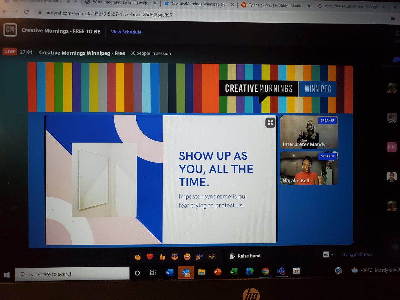Screen dimensions: 400x300
Task: Expand the shared slide to fullscreen
Action: pos(270,123)
